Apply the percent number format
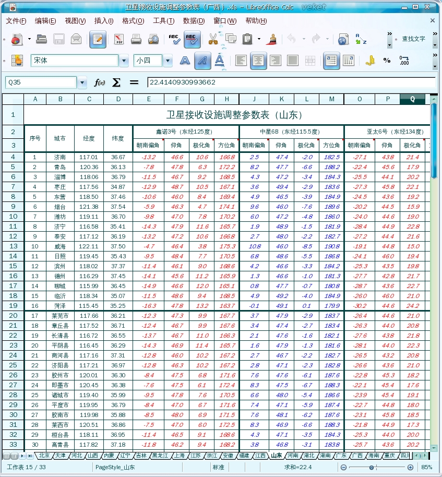The height and width of the screenshot is (477, 442). [387, 61]
